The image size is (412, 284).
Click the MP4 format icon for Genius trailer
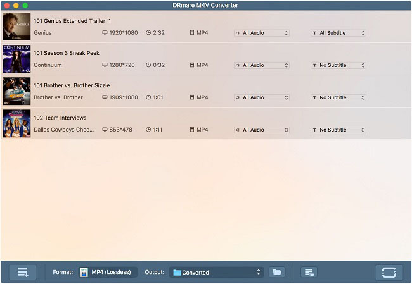(x=192, y=32)
